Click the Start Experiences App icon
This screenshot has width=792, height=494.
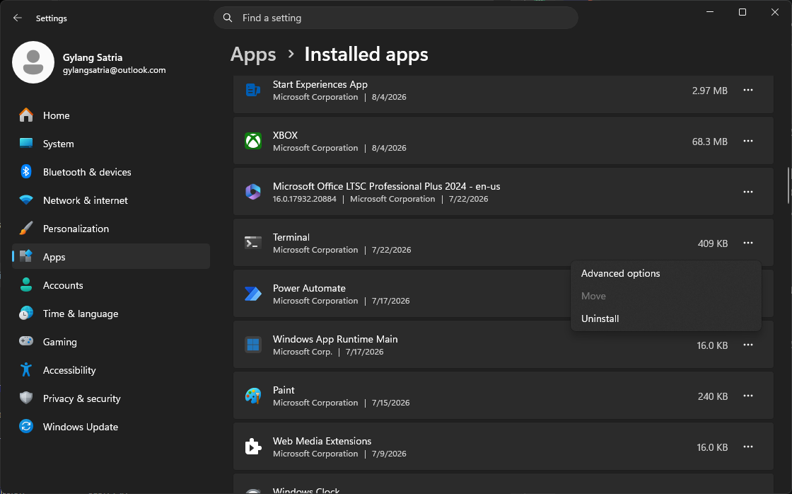253,90
